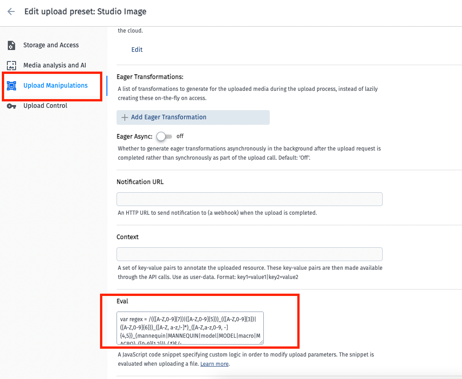
Task: Go to the Upload Control section
Action: coord(45,106)
